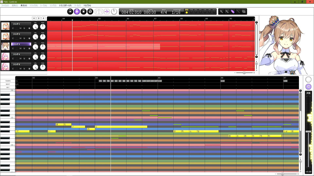Screen dimensions: 314x176
Task: Select the ソング 2 track name
Action: click(x=21, y=34)
